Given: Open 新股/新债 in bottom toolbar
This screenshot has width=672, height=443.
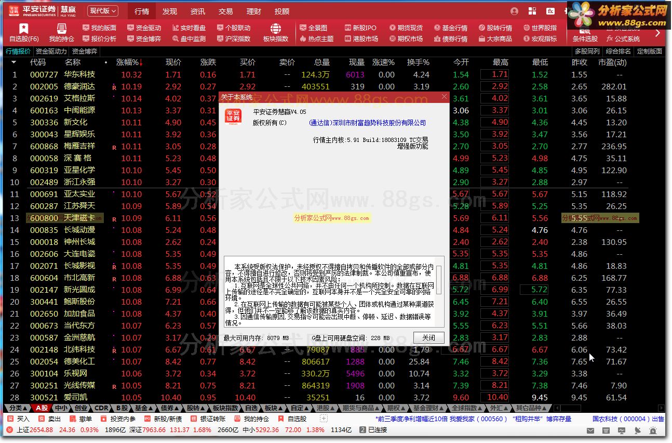Looking at the screenshot, I should [x=163, y=419].
